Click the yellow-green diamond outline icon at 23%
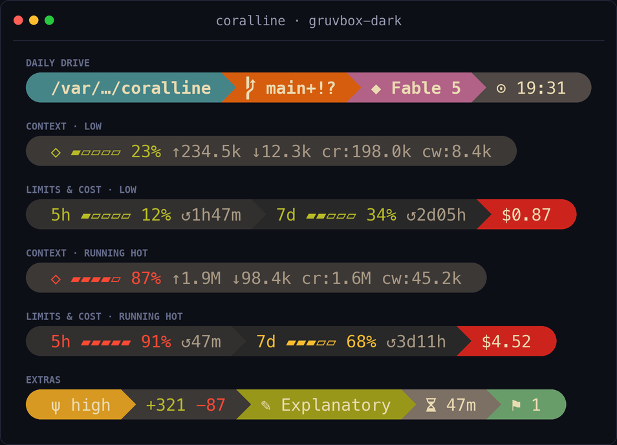The height and width of the screenshot is (445, 617). pos(56,152)
